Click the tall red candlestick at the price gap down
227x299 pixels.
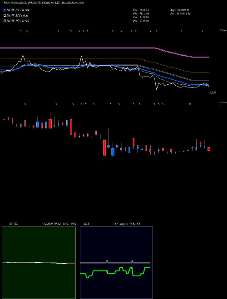tap(104, 148)
